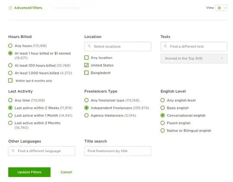Uncheck the United States checkbox

86,65
